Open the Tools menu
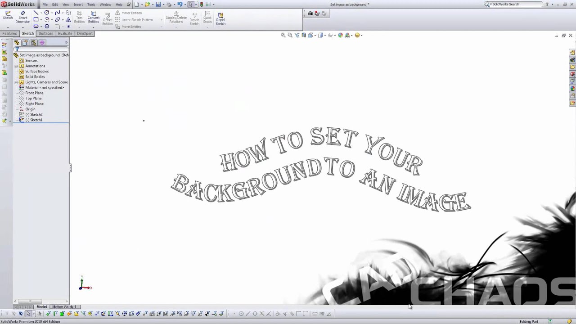Image resolution: width=576 pixels, height=324 pixels. (x=91, y=4)
